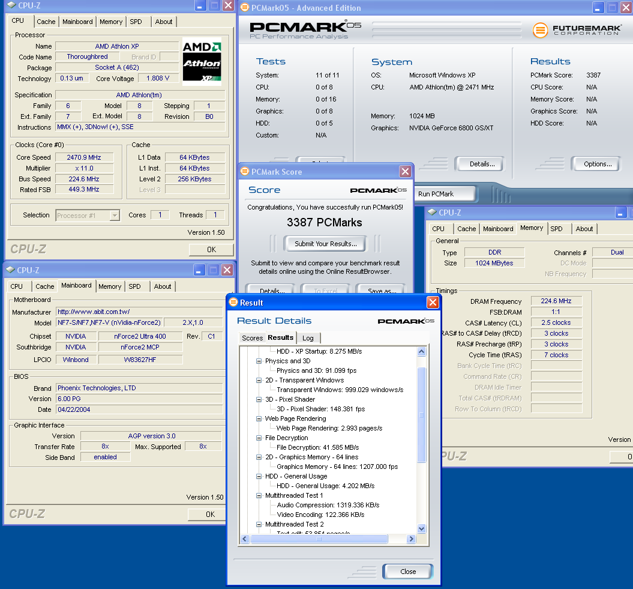This screenshot has width=633, height=589.
Task: Open SPD tab in top CPU-Z window
Action: pyautogui.click(x=136, y=22)
